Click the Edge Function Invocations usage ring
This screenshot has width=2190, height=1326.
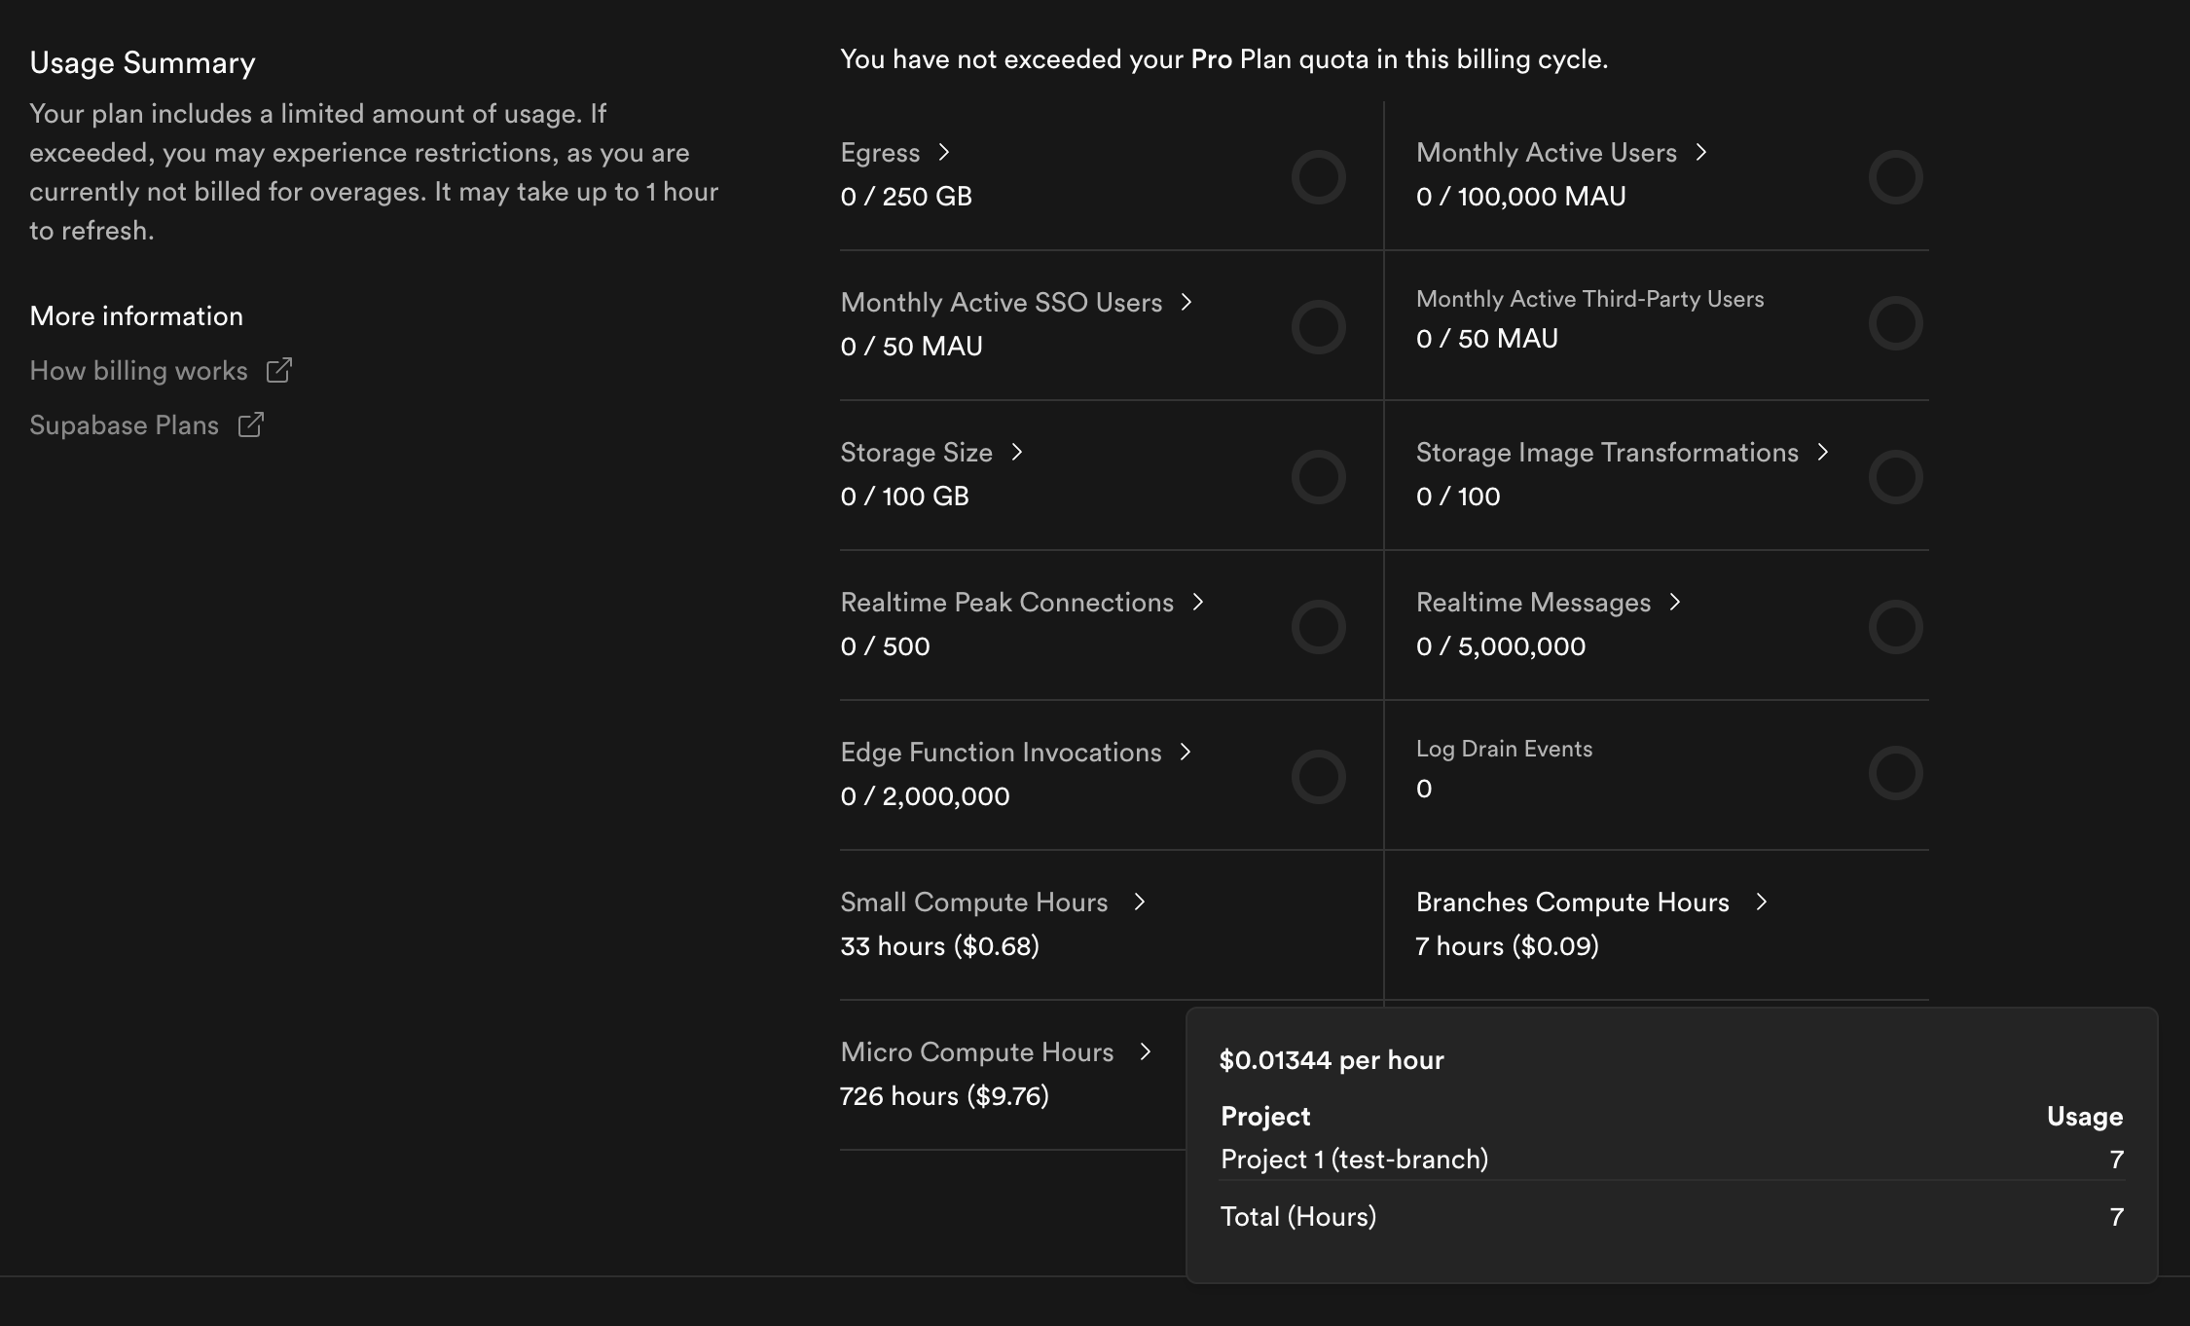tap(1318, 777)
